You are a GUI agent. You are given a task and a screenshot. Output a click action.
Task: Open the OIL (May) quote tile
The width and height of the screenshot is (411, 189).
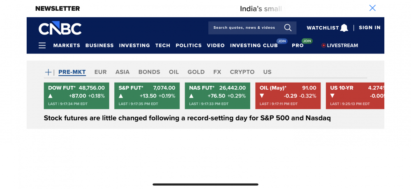[288, 96]
